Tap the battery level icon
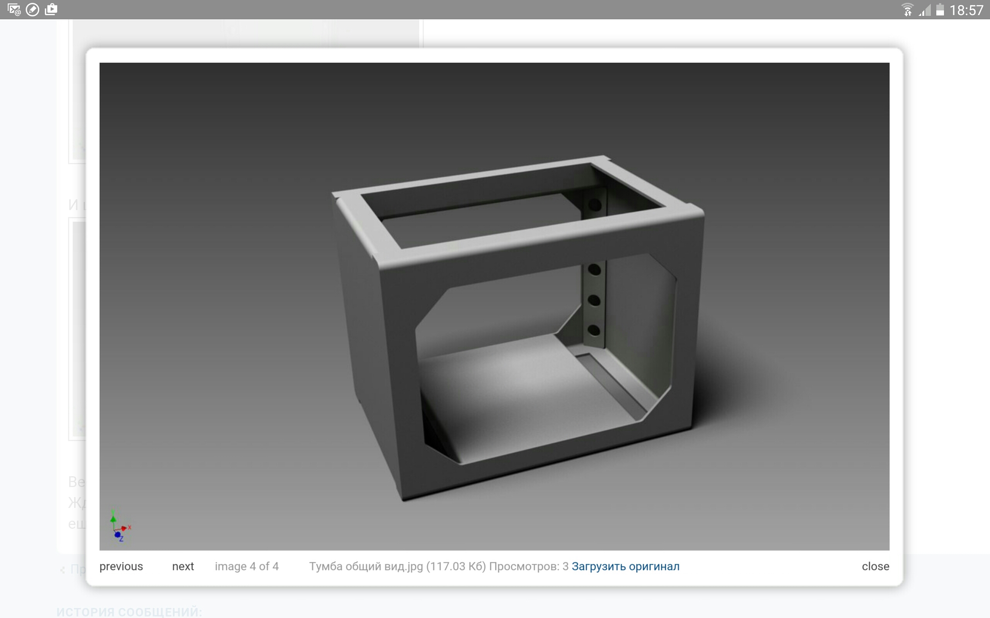The image size is (990, 618). pos(940,10)
